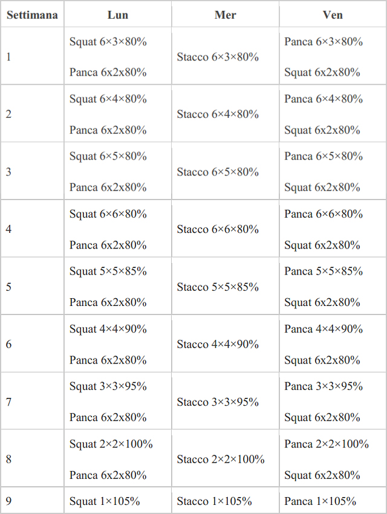This screenshot has height=514, width=387.
Task: Select the Lun column header
Action: click(x=118, y=15)
